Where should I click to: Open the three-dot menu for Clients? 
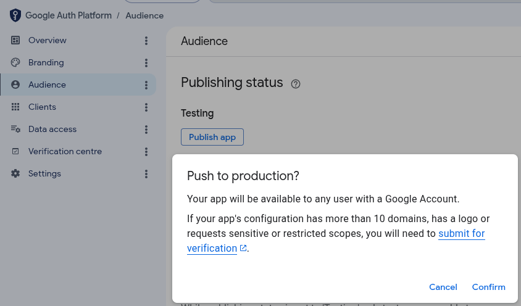point(146,107)
